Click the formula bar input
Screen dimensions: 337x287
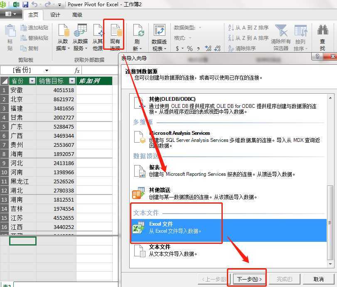[100, 71]
